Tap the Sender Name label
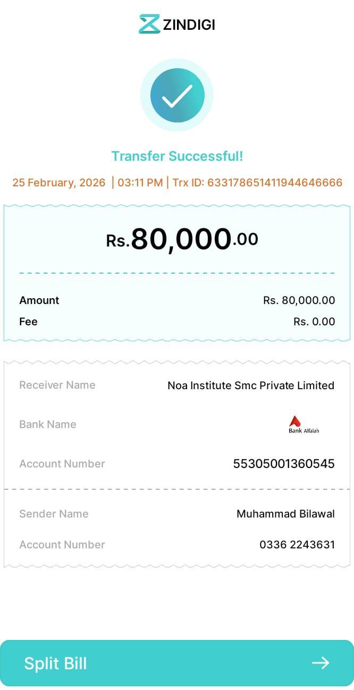The height and width of the screenshot is (690, 354). (x=54, y=514)
